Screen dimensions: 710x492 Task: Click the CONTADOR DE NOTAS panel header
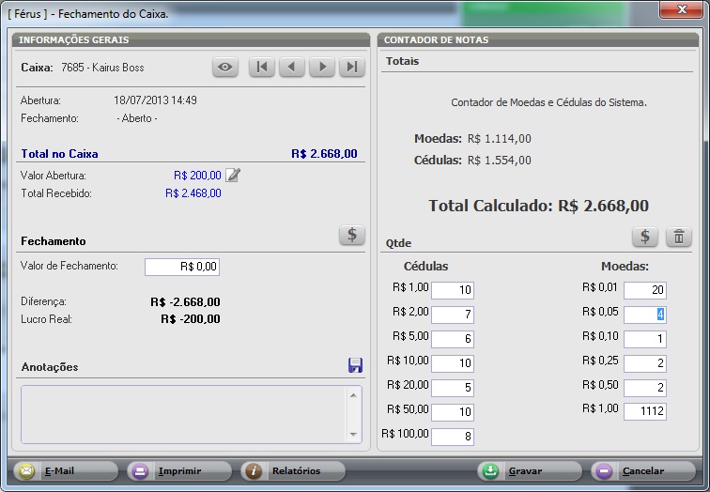538,39
